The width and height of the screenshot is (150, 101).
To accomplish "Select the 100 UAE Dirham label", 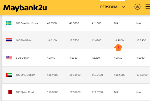I will click(26, 75).
